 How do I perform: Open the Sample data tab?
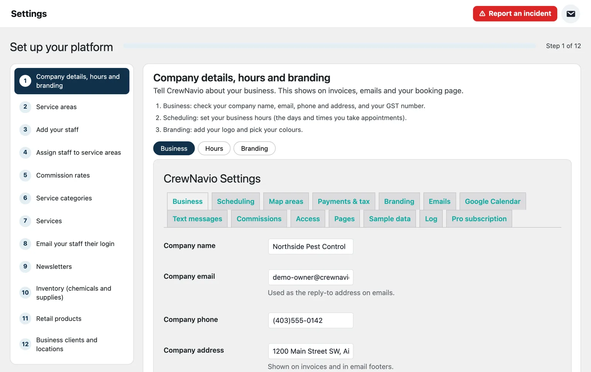point(390,219)
